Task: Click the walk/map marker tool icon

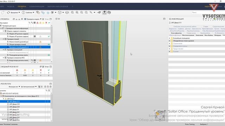Action: [x=104, y=13]
